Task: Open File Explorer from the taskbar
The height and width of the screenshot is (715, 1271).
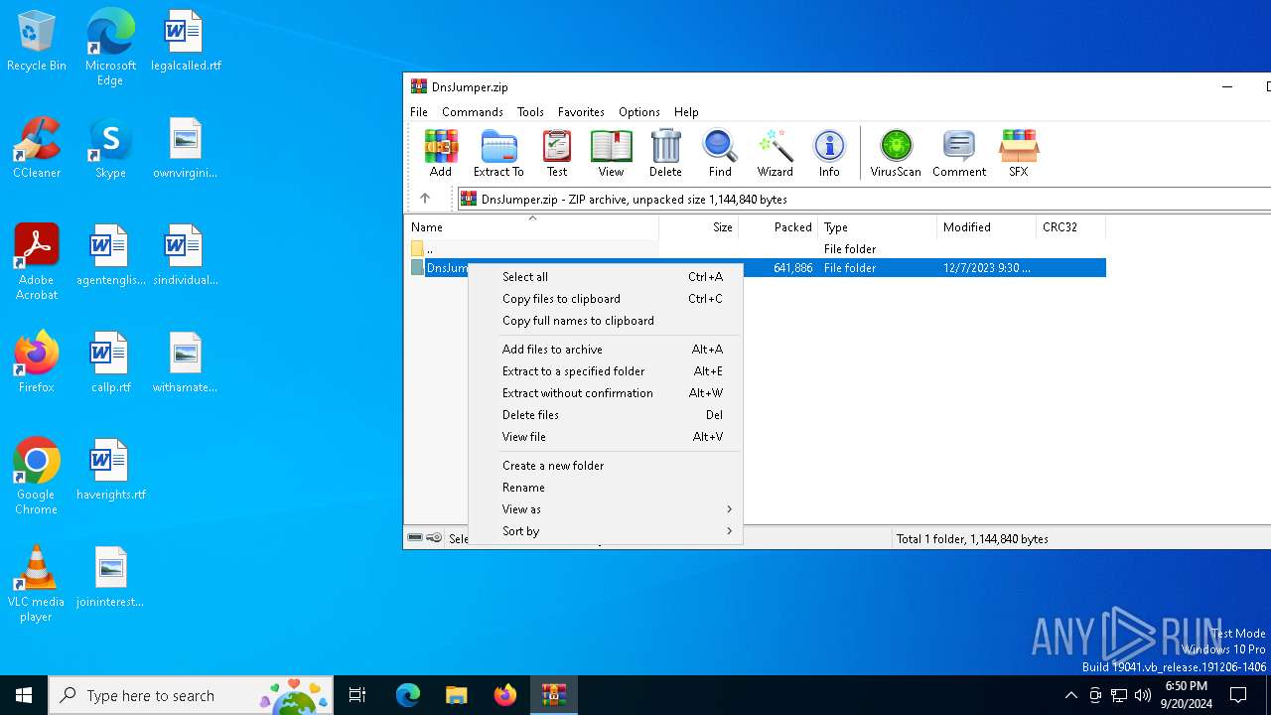Action: click(x=456, y=695)
